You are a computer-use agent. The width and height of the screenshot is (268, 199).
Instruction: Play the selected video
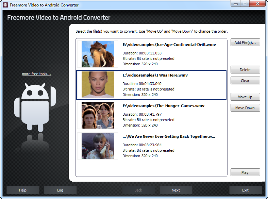click(x=245, y=172)
